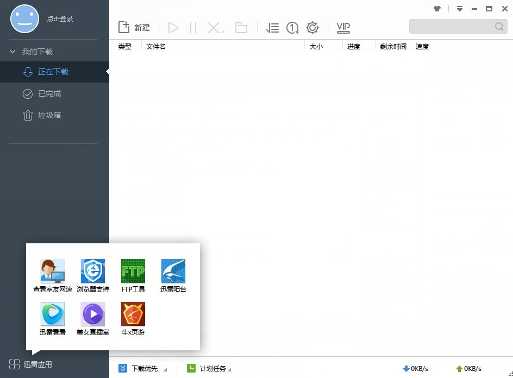Open the 牛x页游 game icon

click(x=133, y=314)
